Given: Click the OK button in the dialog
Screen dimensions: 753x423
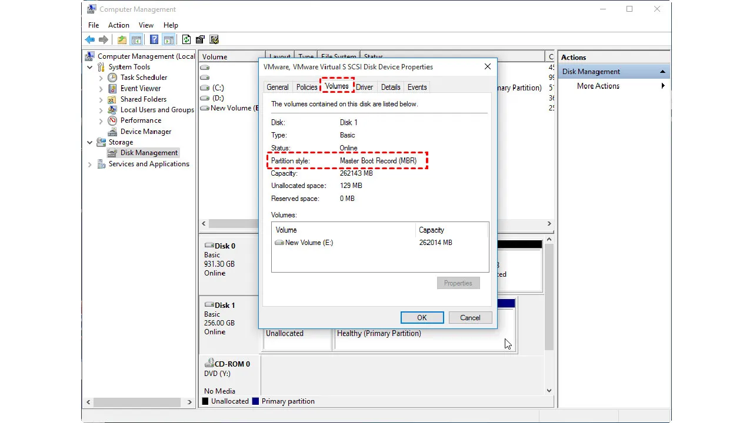Looking at the screenshot, I should coord(422,317).
